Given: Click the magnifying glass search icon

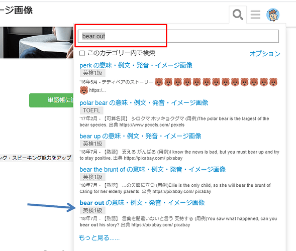Looking at the screenshot, I should click(238, 15).
